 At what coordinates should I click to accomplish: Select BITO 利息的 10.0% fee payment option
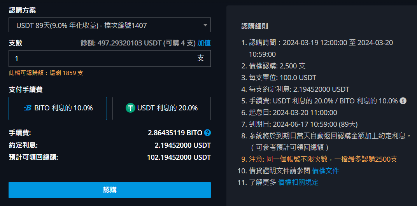pos(58,108)
